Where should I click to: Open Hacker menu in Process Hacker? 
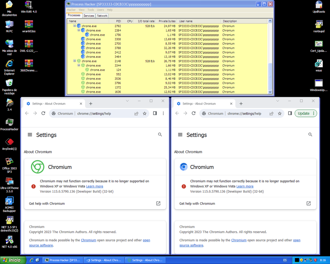(x=71, y=10)
